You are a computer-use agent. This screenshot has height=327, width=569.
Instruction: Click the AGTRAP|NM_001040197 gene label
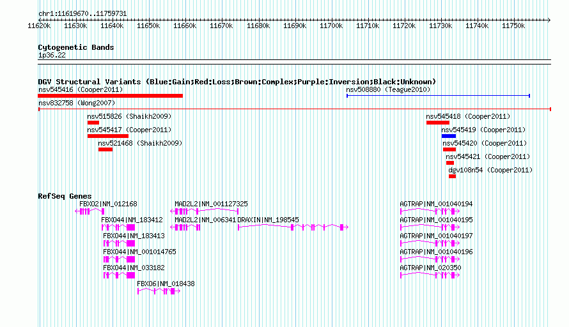pyautogui.click(x=436, y=236)
